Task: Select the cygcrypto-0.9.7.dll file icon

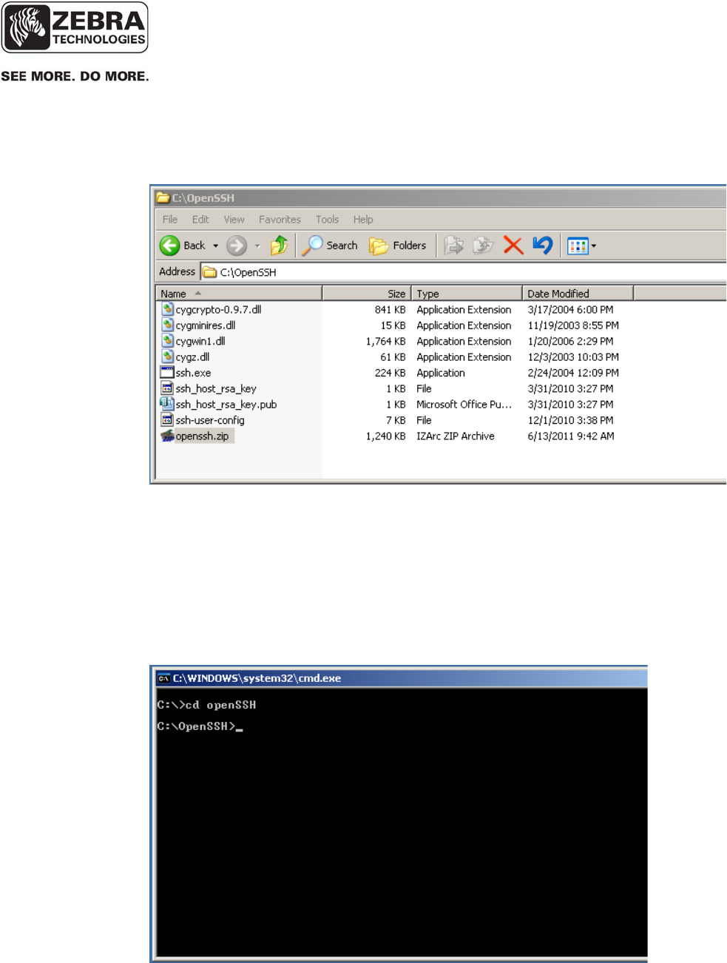Action: tap(168, 309)
